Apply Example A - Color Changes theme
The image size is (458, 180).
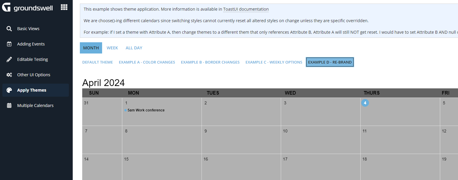[147, 62]
